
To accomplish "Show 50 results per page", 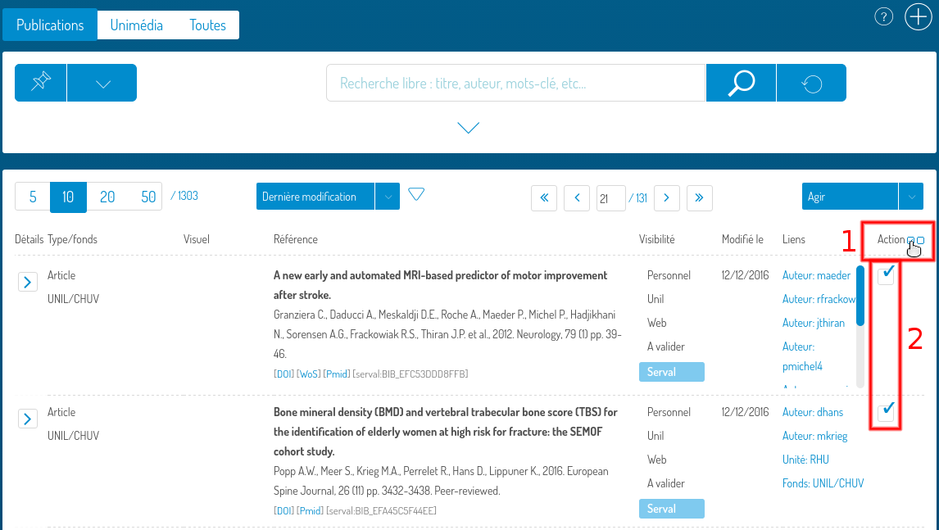I will pyautogui.click(x=148, y=197).
